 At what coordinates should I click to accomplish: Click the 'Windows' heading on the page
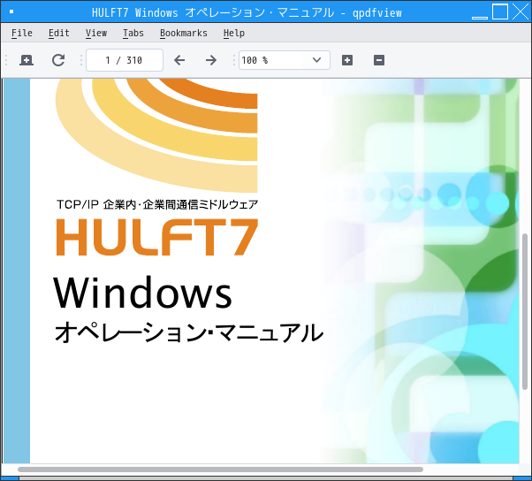[x=142, y=293]
